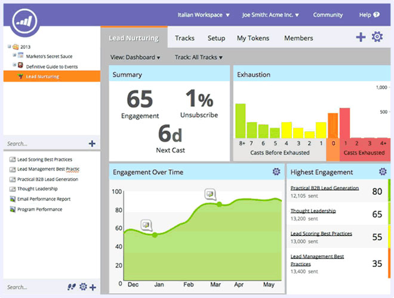Click the upper Search field
Image resolution: width=394 pixels, height=298 pixels.
point(45,144)
